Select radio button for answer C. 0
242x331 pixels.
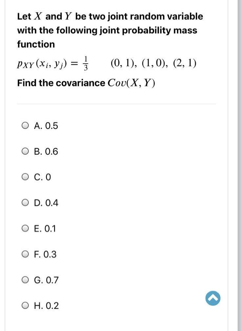coord(25,177)
